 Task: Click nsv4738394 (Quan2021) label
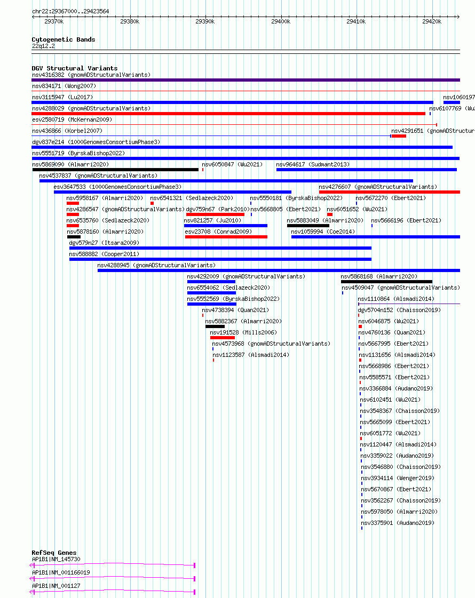point(235,310)
